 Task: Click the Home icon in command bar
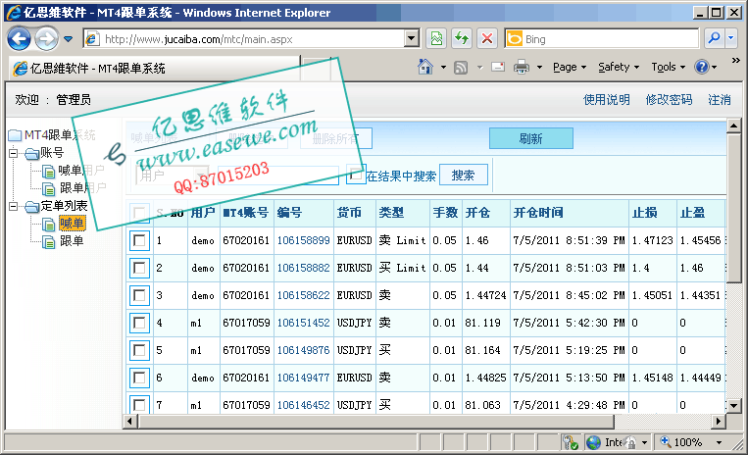tap(425, 67)
